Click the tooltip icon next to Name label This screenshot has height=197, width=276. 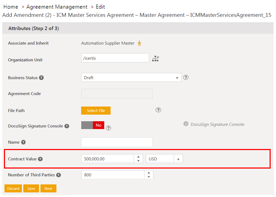[x=24, y=142]
